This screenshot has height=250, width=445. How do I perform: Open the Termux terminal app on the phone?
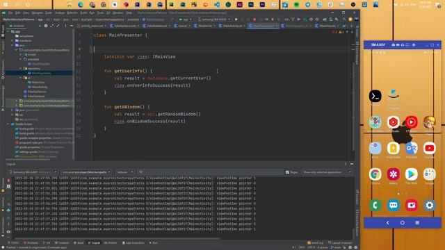coord(375,96)
